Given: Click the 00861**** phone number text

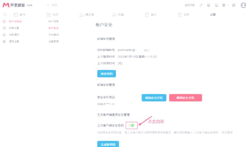Looking at the screenshot, I should click(x=104, y=104).
